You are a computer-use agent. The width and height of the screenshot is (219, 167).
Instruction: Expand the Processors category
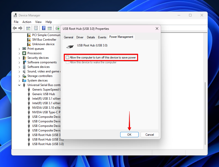pos(19,53)
